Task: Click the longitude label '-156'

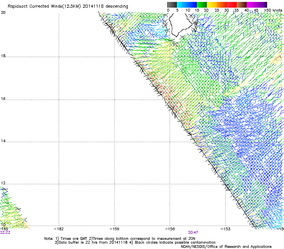Action: [x=170, y=229]
